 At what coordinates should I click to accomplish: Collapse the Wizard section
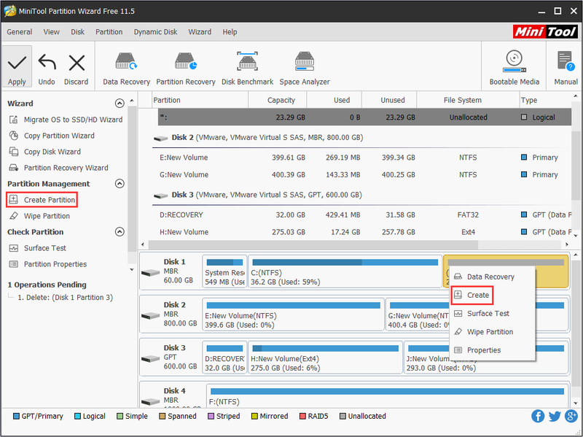120,104
